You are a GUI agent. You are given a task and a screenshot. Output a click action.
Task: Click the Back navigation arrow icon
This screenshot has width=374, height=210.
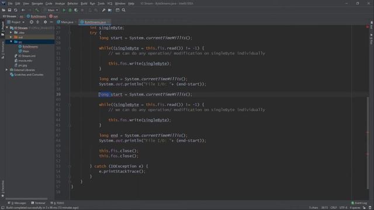(x=23, y=10)
